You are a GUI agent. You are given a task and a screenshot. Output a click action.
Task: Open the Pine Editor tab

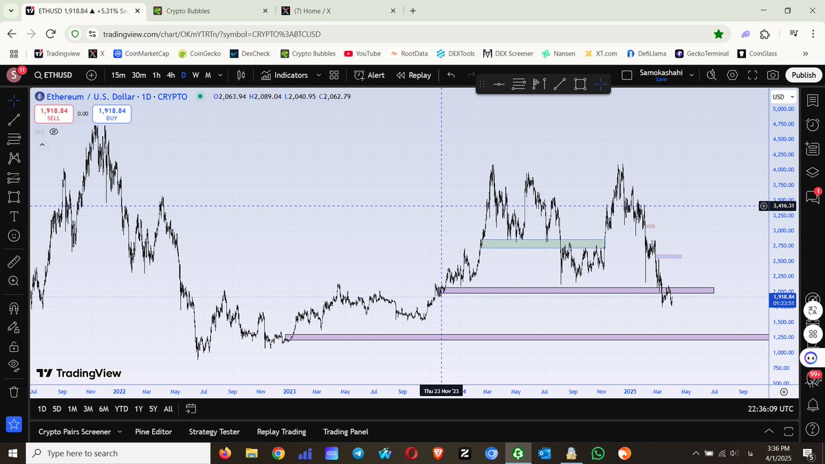pos(154,432)
